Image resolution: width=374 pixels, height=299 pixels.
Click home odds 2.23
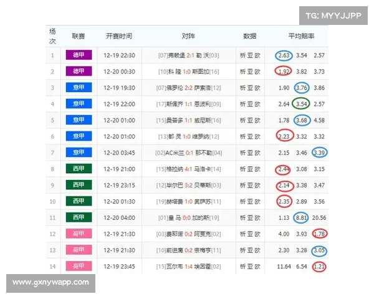[x=284, y=136]
